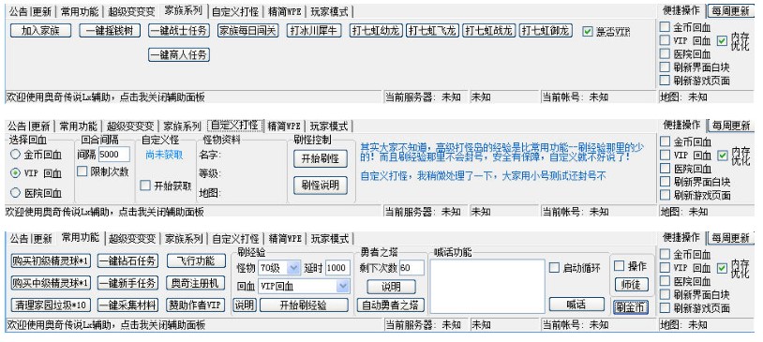The height and width of the screenshot is (342, 763).
Task: Click the 赞助作者VIP button
Action: (196, 305)
